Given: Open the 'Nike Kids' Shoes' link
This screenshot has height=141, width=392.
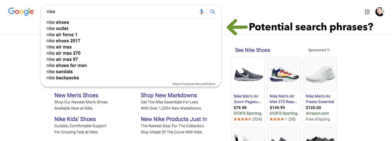Looking at the screenshot, I should tap(75, 119).
